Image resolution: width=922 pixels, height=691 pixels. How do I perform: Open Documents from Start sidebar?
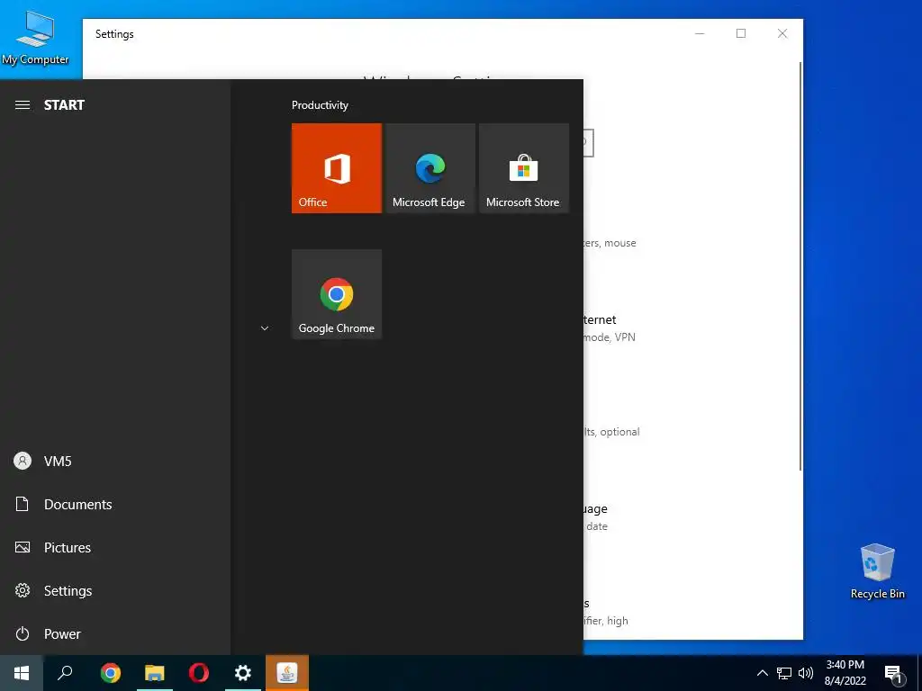click(x=115, y=504)
